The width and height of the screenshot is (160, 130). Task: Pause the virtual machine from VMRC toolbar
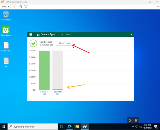pyautogui.click(x=14, y=7)
